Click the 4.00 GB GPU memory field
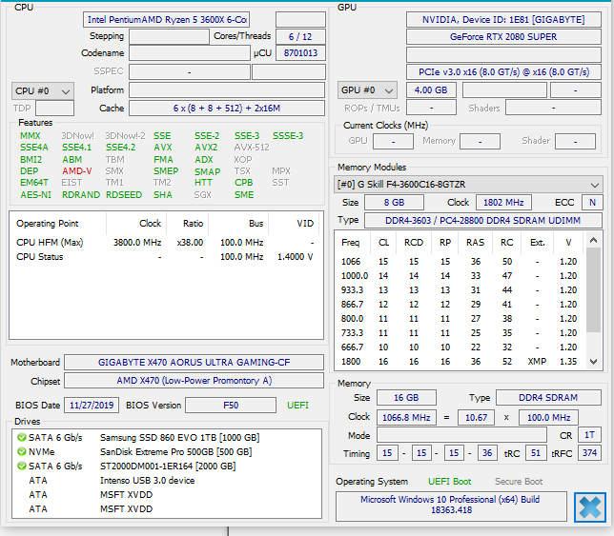 [431, 90]
